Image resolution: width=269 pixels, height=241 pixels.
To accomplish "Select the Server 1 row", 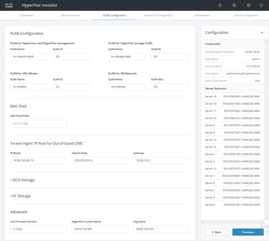I will click(232, 175).
